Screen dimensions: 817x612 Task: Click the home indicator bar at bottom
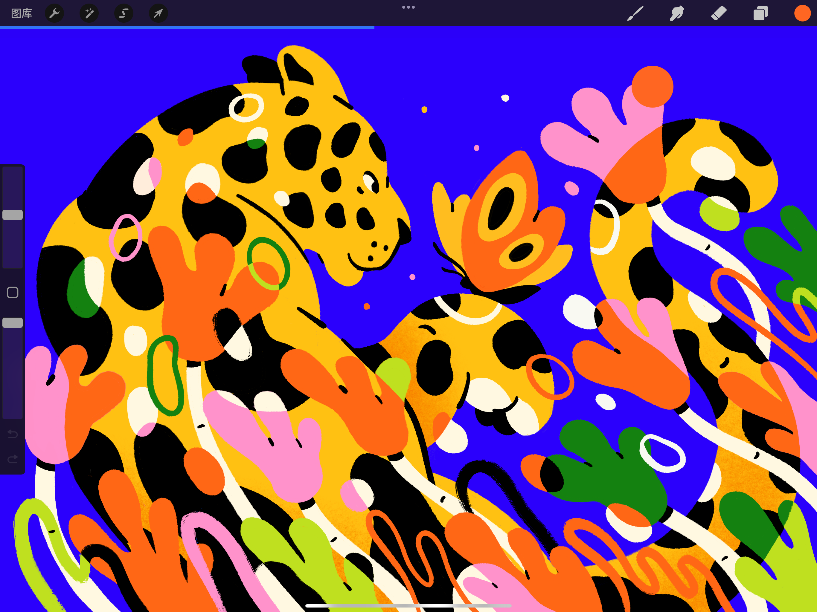[408, 606]
